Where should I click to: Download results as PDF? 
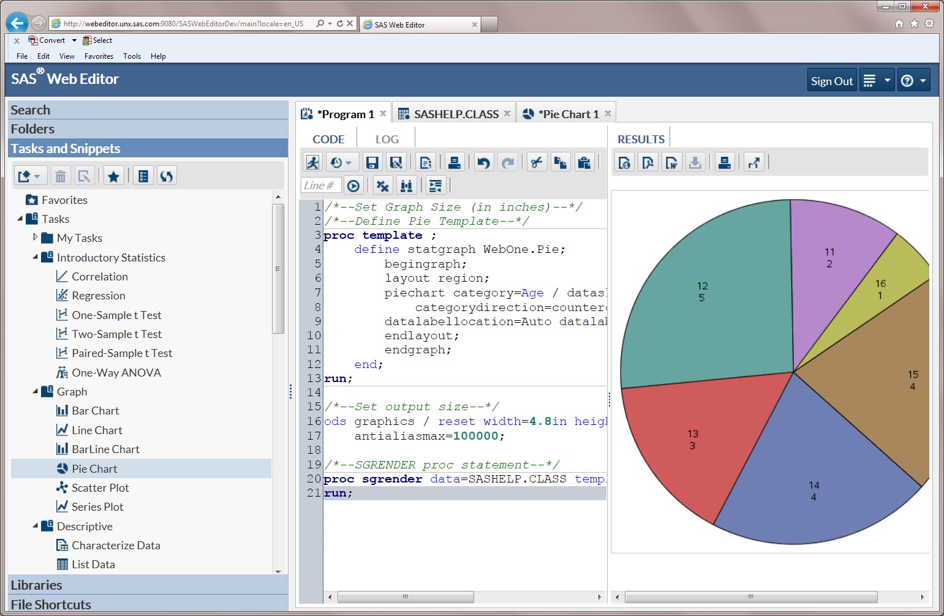pos(648,162)
